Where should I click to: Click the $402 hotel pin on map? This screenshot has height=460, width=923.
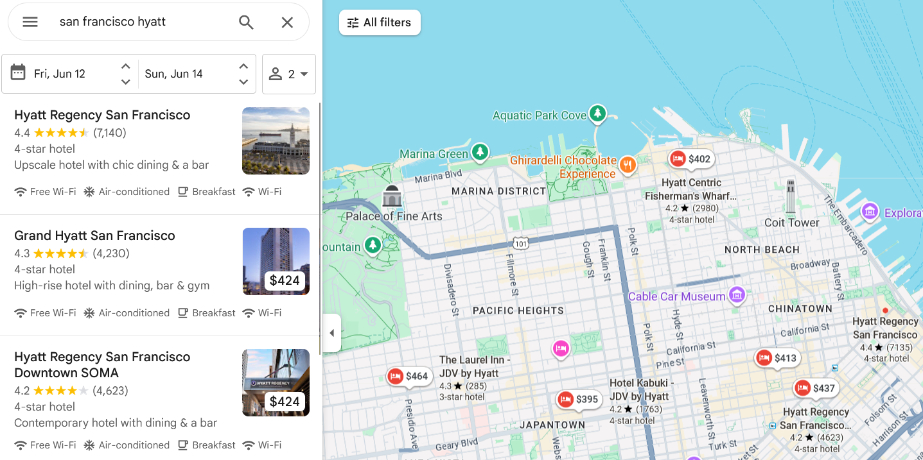(690, 159)
